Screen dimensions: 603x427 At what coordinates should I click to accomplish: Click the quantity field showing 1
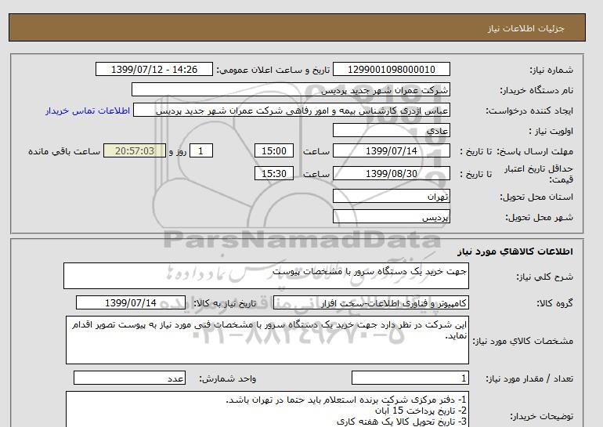[x=410, y=378]
